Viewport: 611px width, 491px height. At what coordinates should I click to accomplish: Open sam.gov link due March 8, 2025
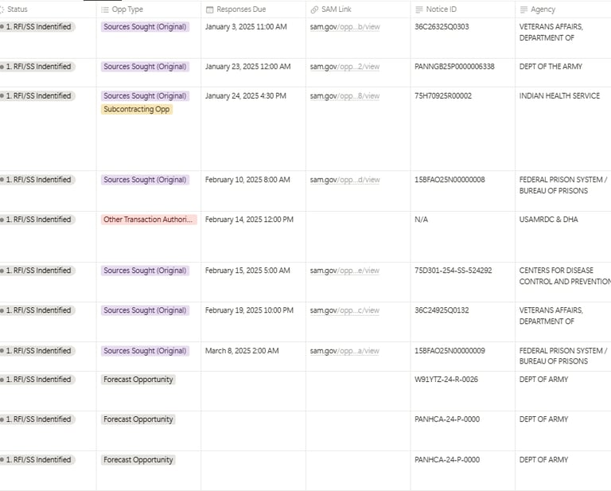point(344,351)
